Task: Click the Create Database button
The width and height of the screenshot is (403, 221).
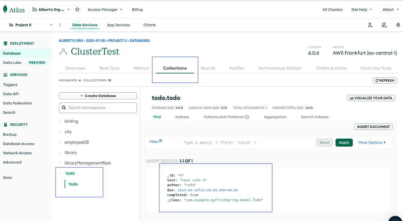Action: coord(98,96)
